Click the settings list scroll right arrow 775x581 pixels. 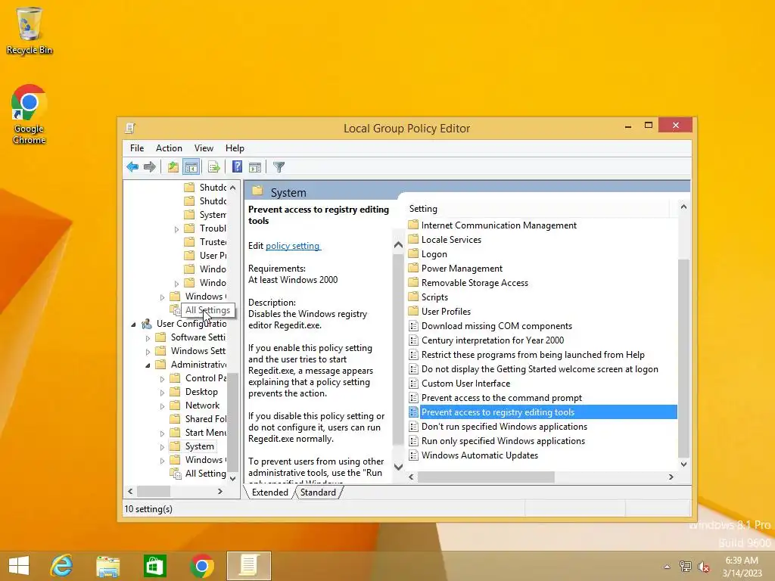(x=671, y=477)
